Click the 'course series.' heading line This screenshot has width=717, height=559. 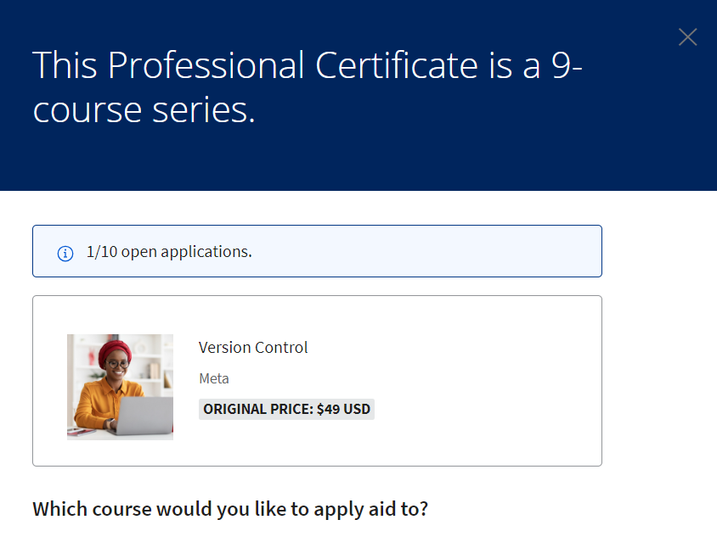pyautogui.click(x=144, y=110)
